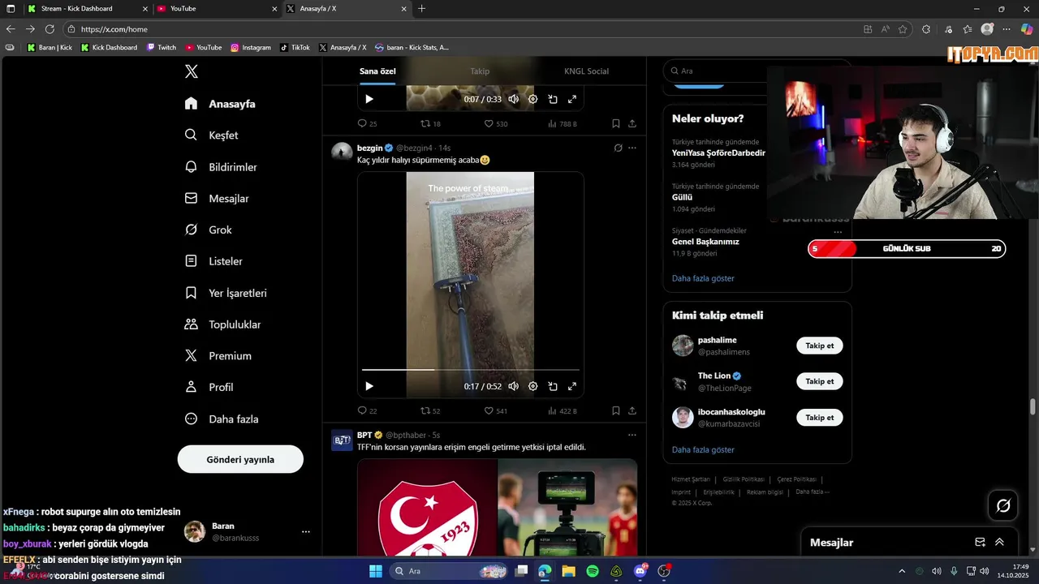Screen dimensions: 1039x584
Task: Share the bezgin post
Action: coord(632,411)
